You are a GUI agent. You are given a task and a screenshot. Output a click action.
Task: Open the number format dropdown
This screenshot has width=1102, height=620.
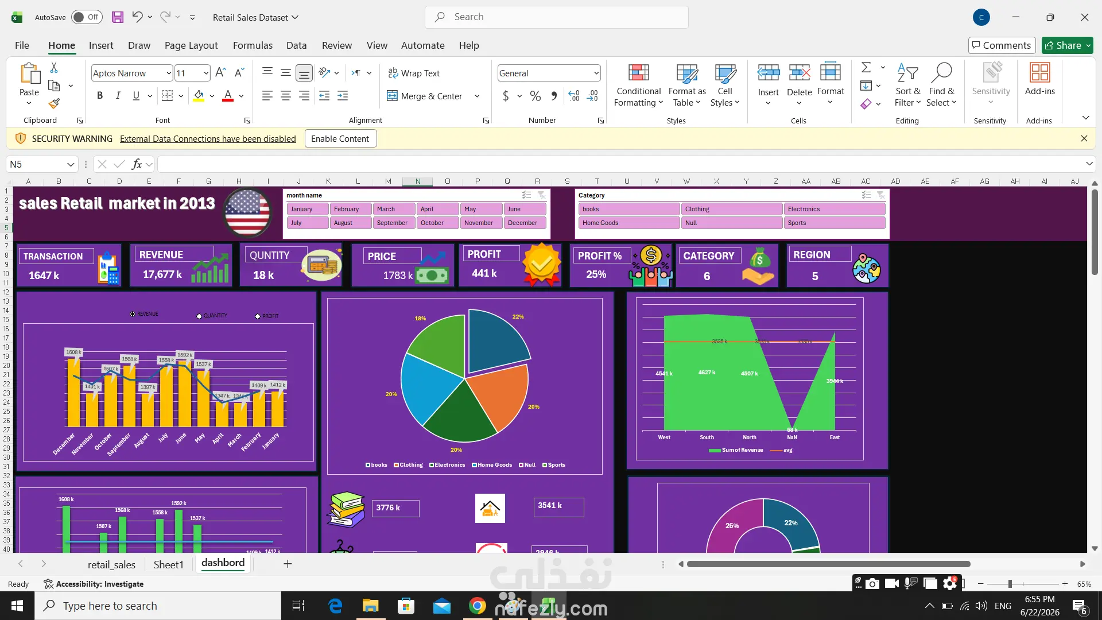[596, 73]
